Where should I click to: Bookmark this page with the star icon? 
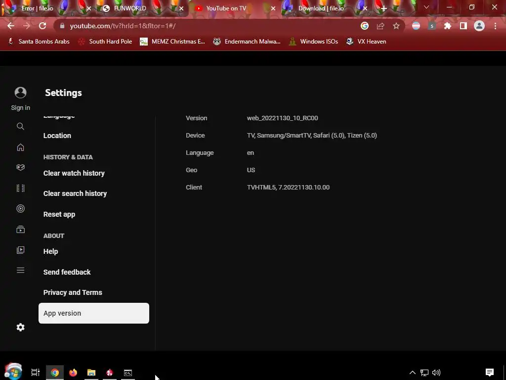tap(396, 26)
